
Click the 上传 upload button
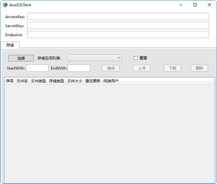[x=142, y=68]
